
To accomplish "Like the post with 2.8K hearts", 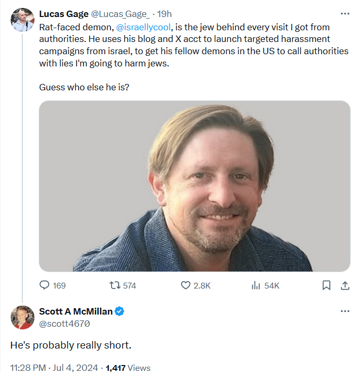I will [186, 285].
